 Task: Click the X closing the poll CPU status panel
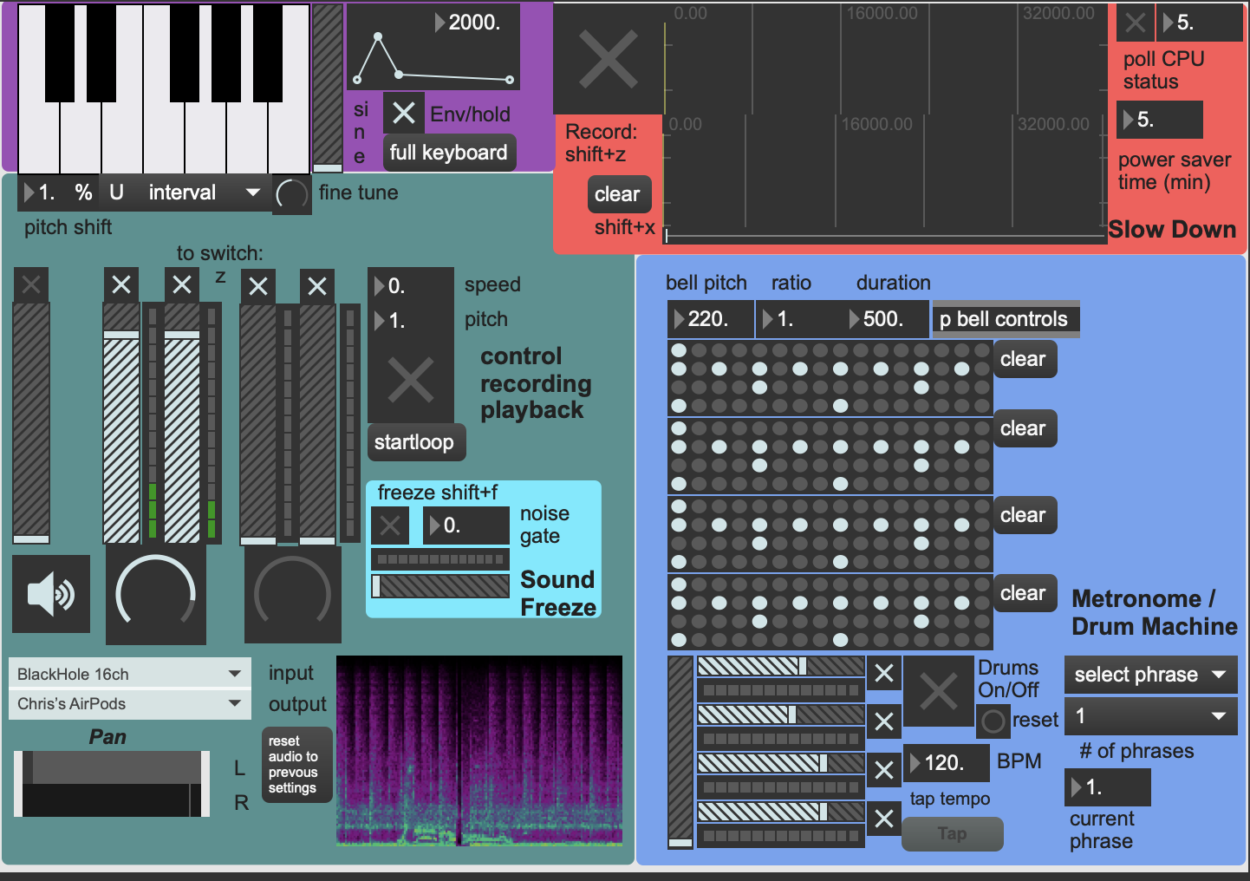coord(1135,23)
